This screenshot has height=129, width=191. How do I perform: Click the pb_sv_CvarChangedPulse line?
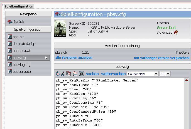[86, 111]
